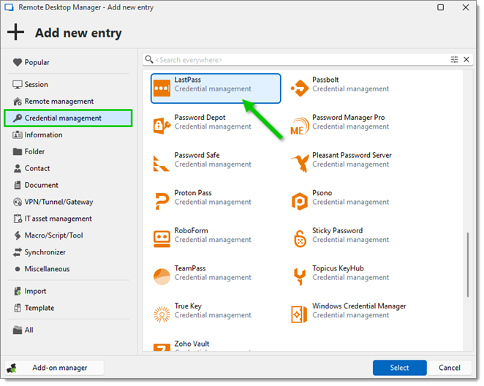Viewport: 484px width, 386px height.
Task: Click the entry list vertical scrollbar
Action: 468,265
